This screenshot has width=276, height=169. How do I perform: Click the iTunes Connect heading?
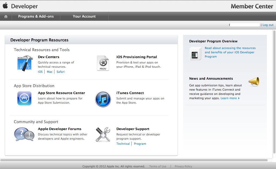click(130, 93)
